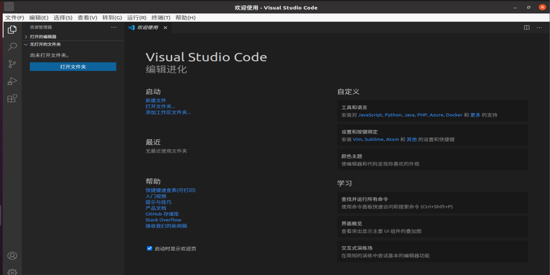The width and height of the screenshot is (550, 275).
Task: Open the 提示与技巧 link
Action: click(158, 202)
